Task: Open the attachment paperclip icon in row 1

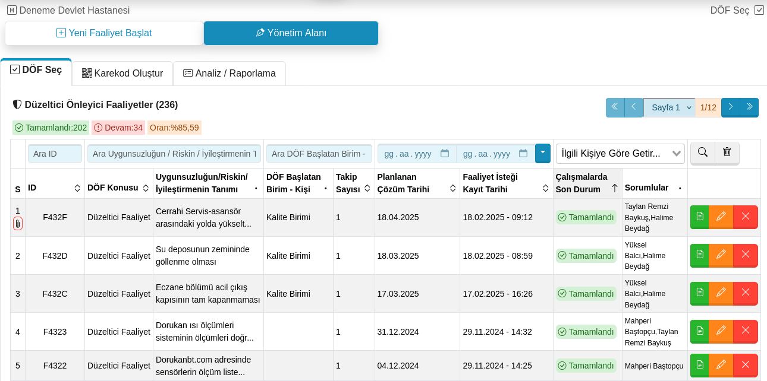Action: [x=18, y=224]
